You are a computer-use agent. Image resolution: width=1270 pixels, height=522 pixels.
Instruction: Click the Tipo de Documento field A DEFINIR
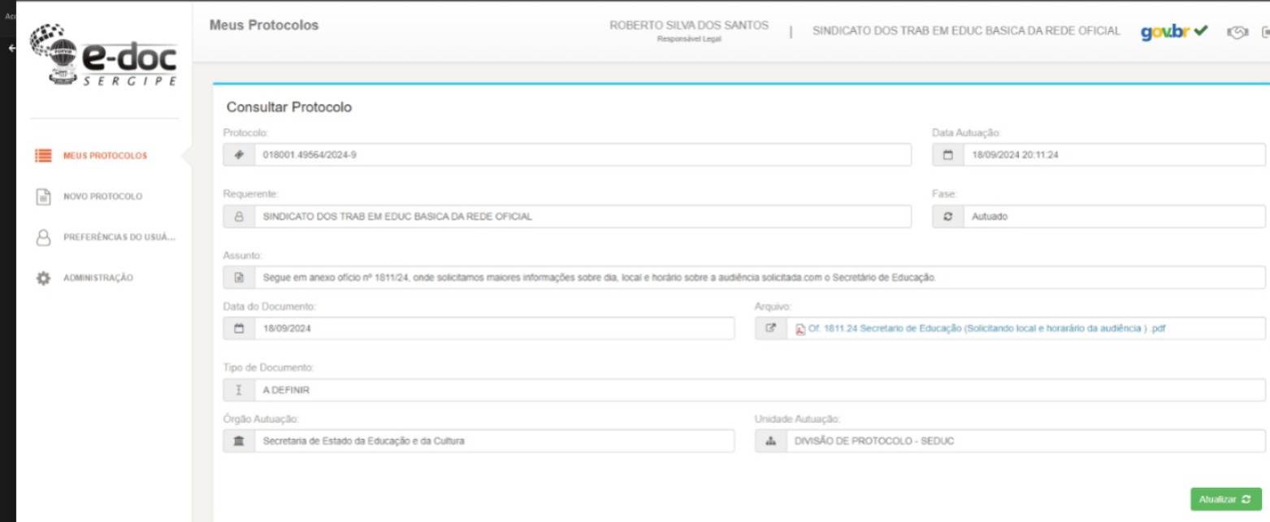click(744, 390)
